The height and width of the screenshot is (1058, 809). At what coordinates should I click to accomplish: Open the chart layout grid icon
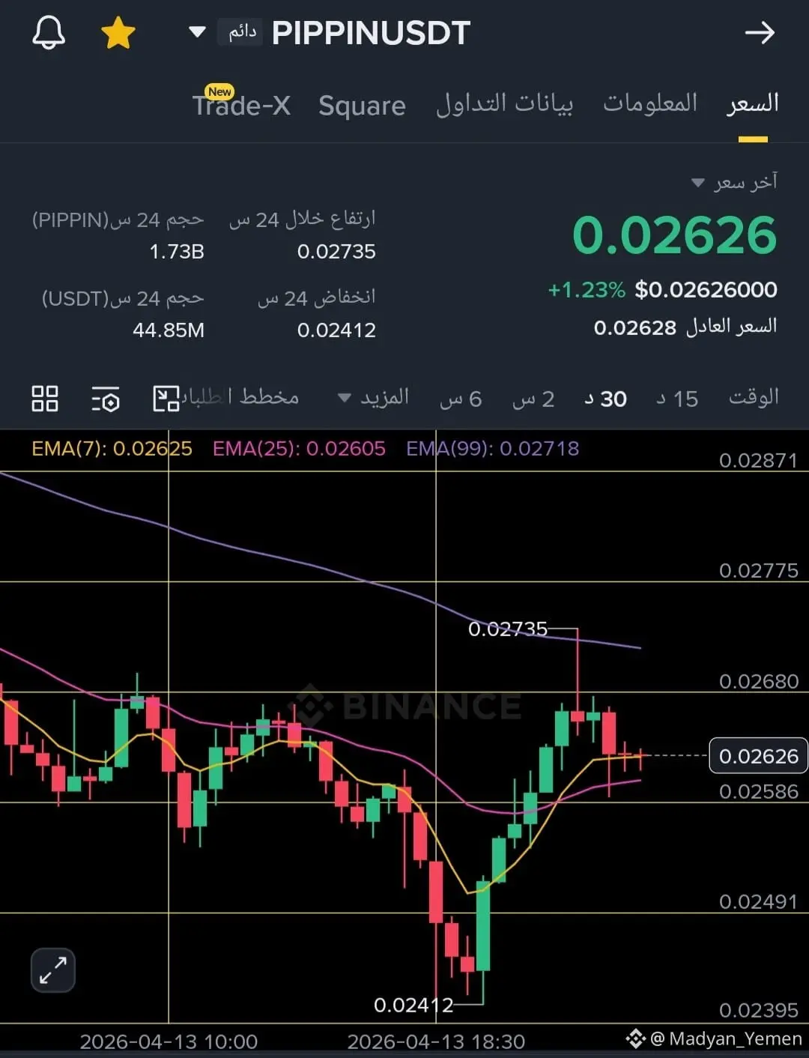pos(45,399)
